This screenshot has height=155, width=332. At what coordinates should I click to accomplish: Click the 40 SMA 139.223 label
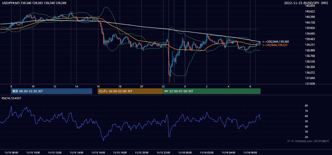coord(275,45)
